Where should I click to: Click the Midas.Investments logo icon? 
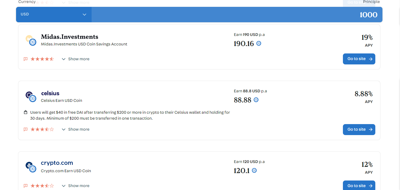coord(31,40)
